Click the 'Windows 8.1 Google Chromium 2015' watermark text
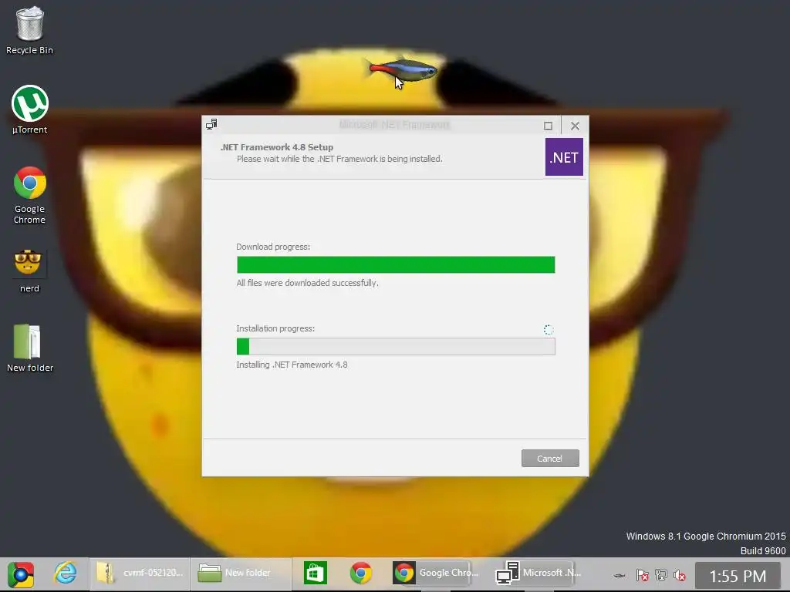The height and width of the screenshot is (592, 790). tap(706, 536)
